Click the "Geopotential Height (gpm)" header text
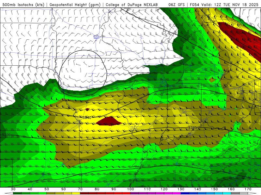Image resolution: width=261 pixels, height=195 pixels. [x=75, y=5]
